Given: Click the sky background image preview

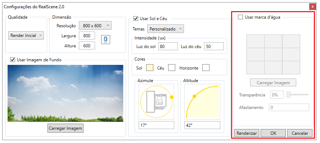Looking at the screenshot, I should point(65,93).
